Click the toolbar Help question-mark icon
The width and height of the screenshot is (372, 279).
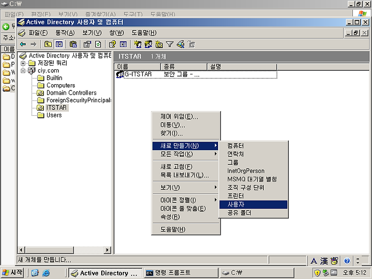[x=112, y=44]
